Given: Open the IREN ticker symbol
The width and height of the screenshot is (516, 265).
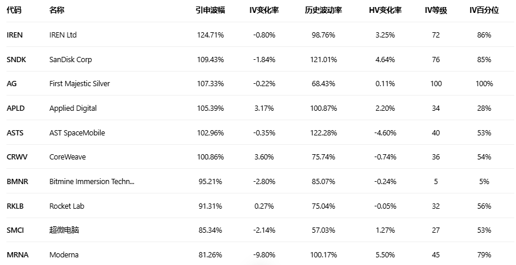Looking at the screenshot, I should (x=15, y=35).
